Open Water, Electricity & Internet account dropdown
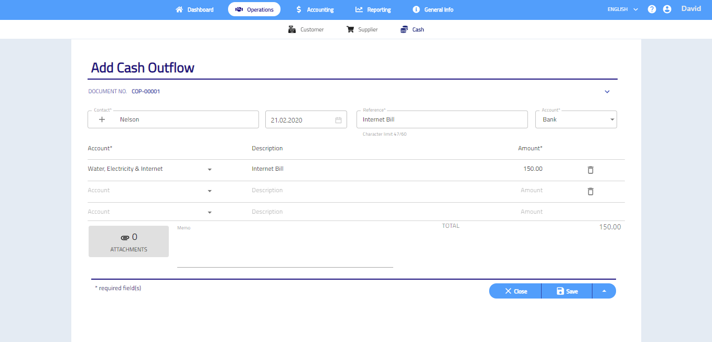Image resolution: width=712 pixels, height=342 pixels. tap(209, 170)
